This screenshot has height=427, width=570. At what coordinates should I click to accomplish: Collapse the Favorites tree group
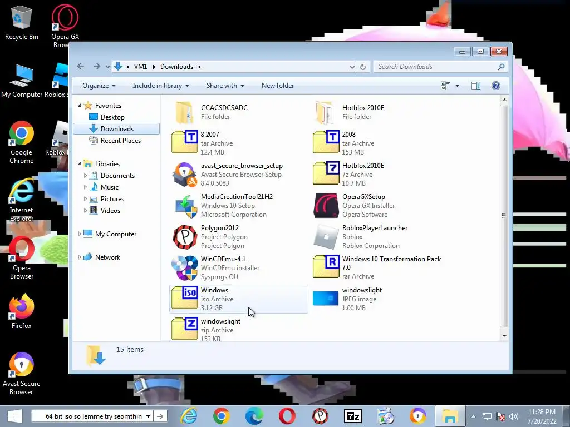tap(80, 105)
